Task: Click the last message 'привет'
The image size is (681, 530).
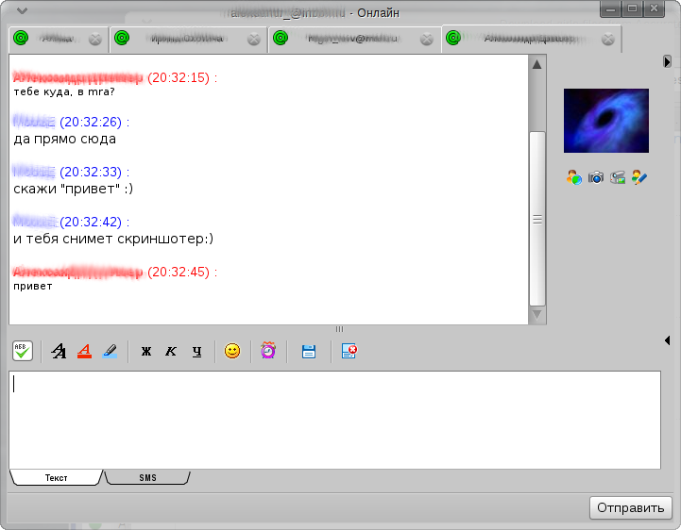Action: 32,287
